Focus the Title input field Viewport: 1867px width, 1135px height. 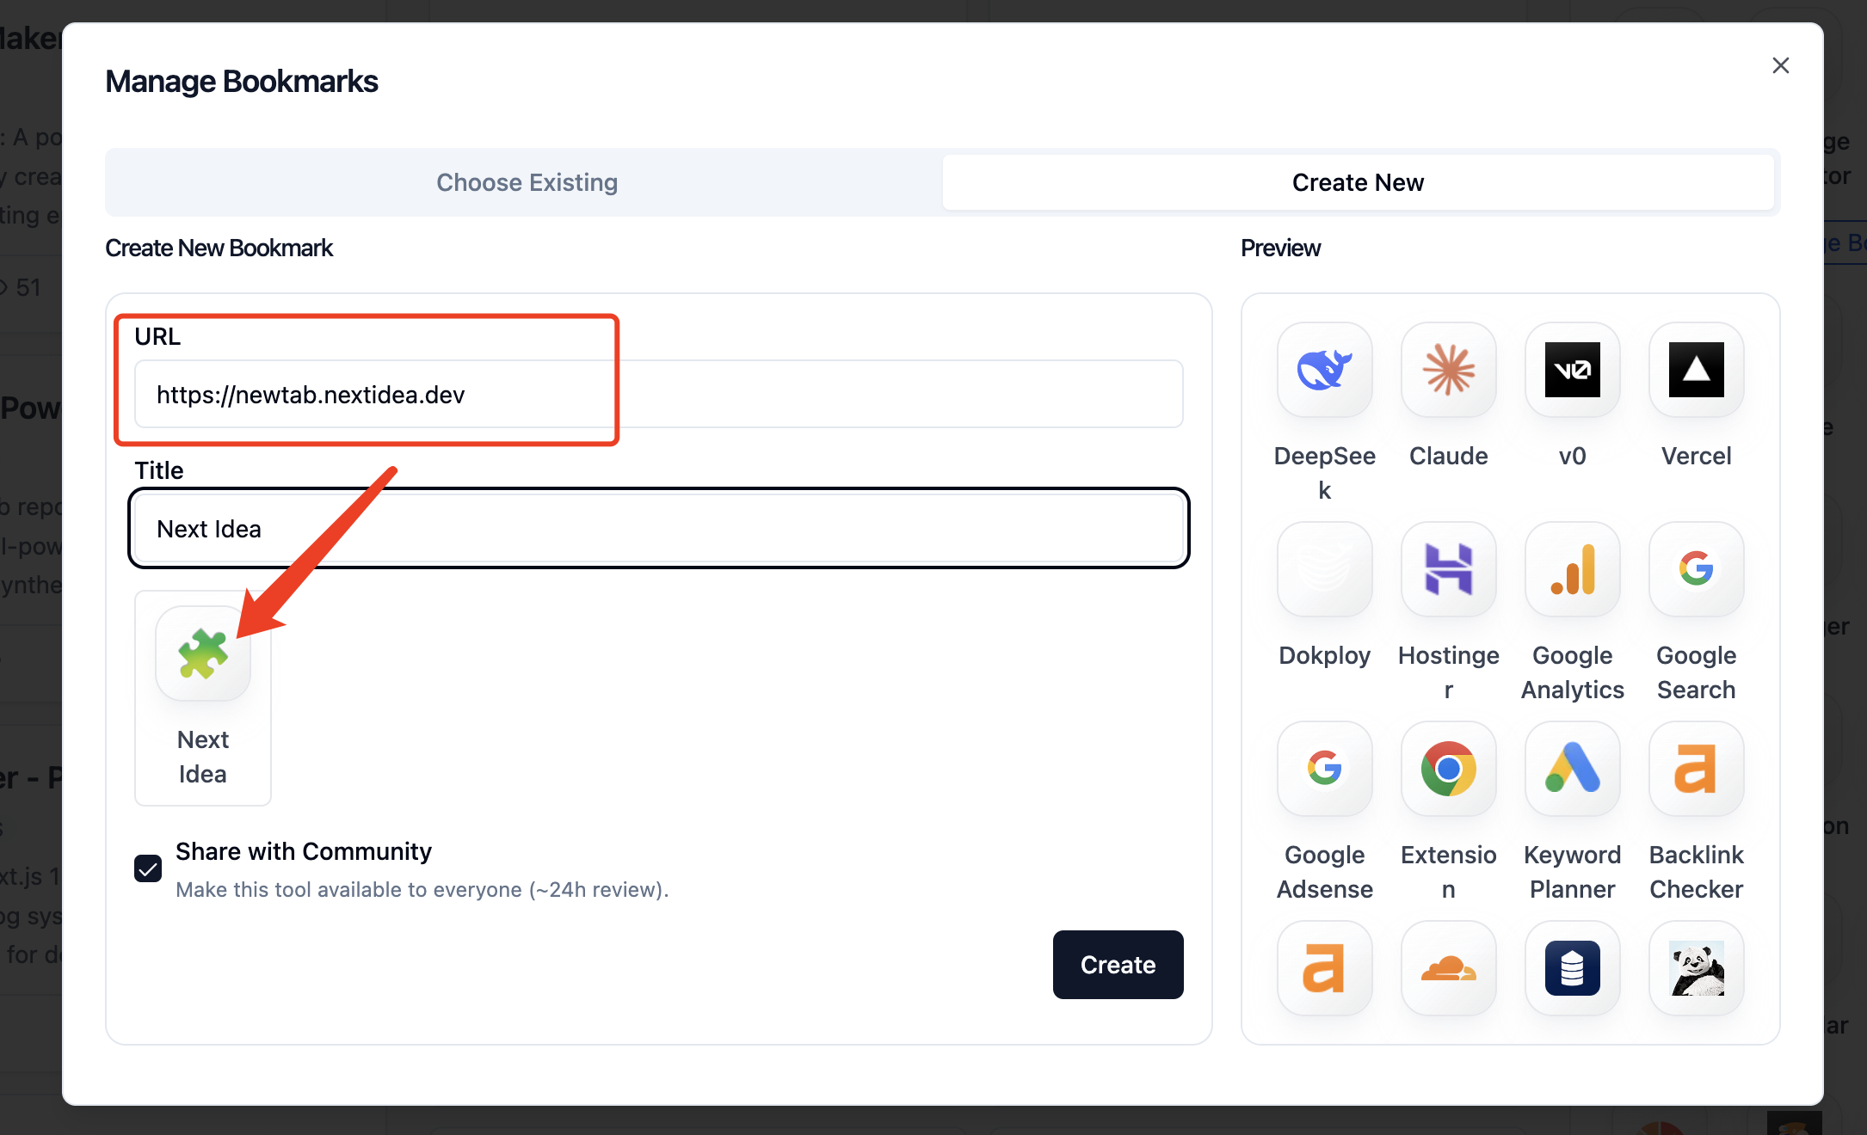click(x=658, y=528)
